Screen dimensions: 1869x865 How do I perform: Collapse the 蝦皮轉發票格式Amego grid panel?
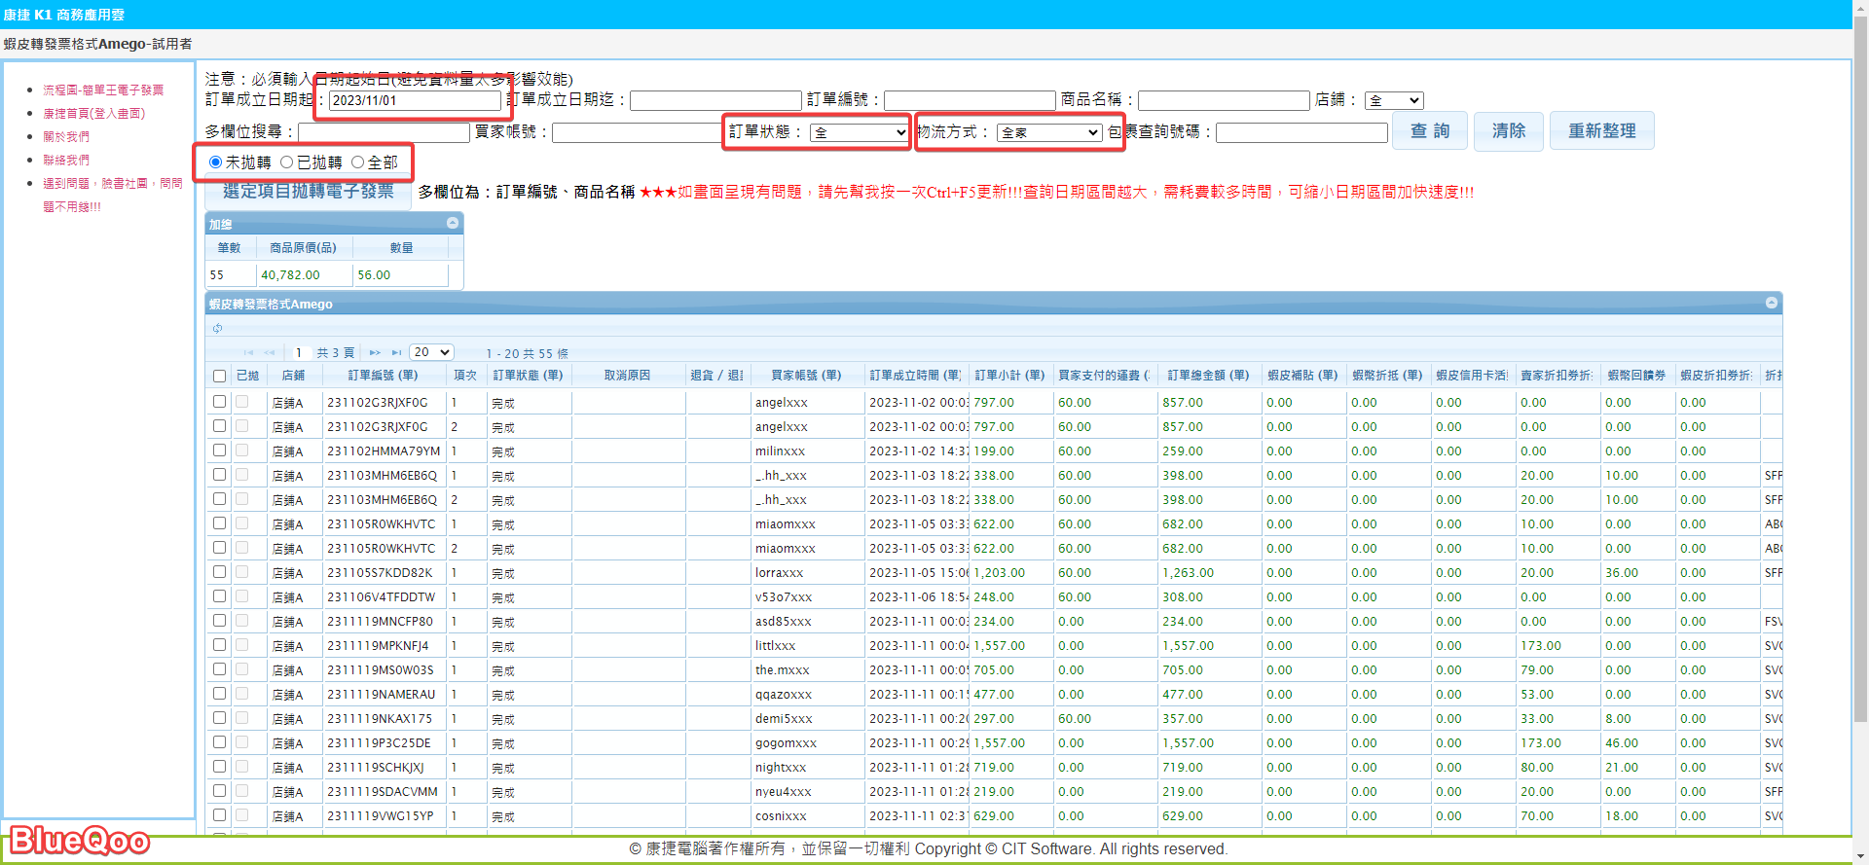point(1771,304)
